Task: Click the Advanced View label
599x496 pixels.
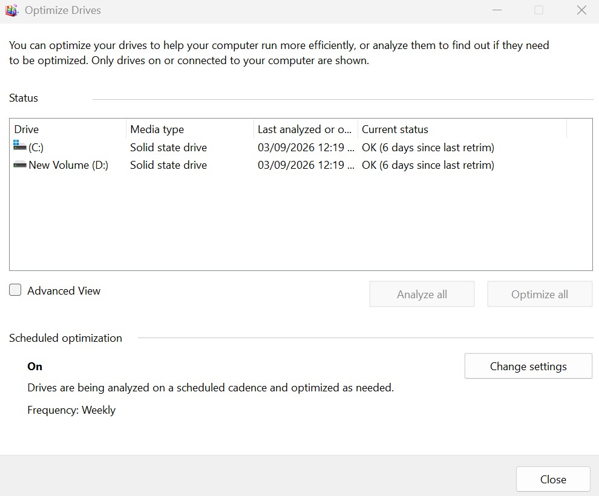Action: (x=64, y=291)
